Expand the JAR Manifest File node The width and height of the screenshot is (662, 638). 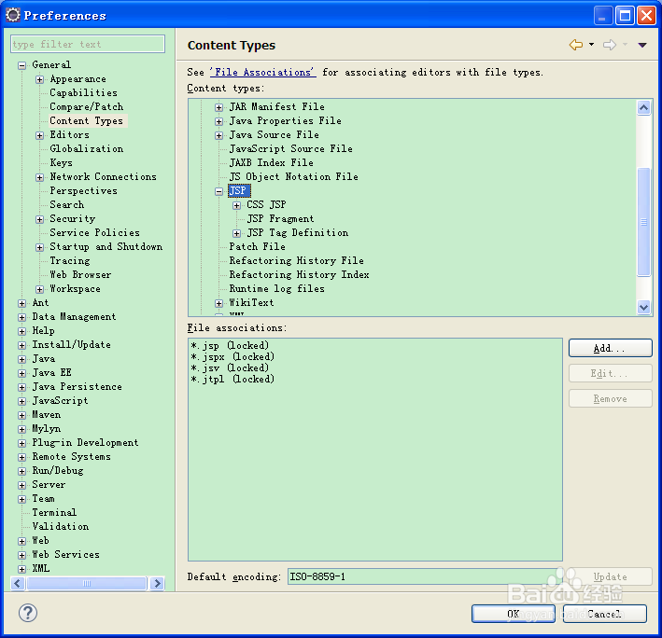[218, 107]
